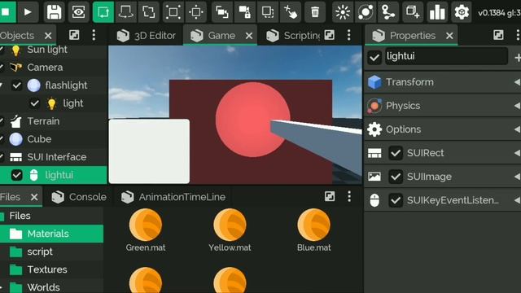Maximize the Game view panel
Image resolution: width=521 pixels, height=293 pixels.
click(x=329, y=35)
